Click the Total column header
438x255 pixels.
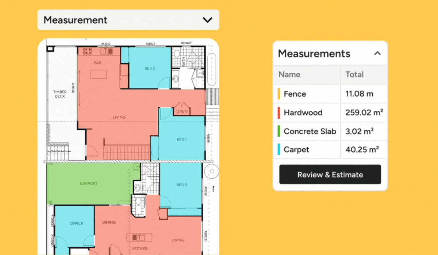[354, 74]
